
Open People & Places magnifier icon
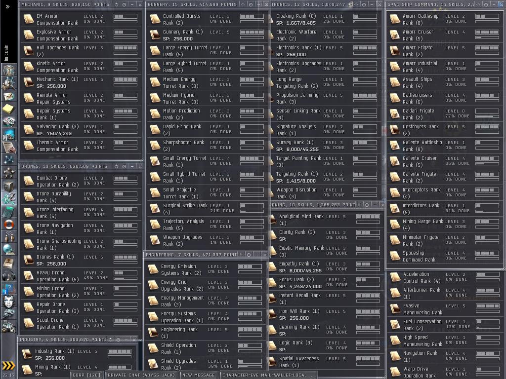pos(9,83)
